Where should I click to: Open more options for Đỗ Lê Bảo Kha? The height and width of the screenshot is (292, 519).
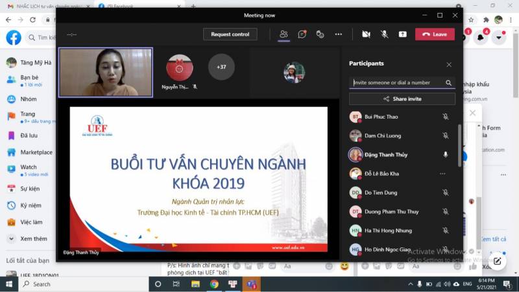pos(443,174)
